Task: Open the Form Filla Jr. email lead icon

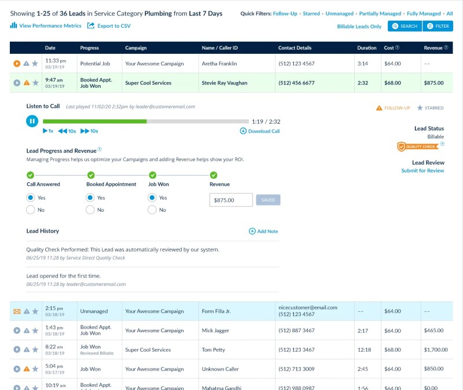Action: pyautogui.click(x=17, y=311)
